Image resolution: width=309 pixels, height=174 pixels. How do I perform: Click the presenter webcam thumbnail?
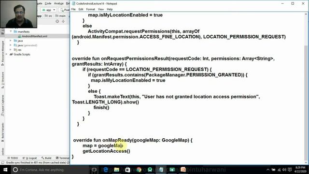click(18, 14)
